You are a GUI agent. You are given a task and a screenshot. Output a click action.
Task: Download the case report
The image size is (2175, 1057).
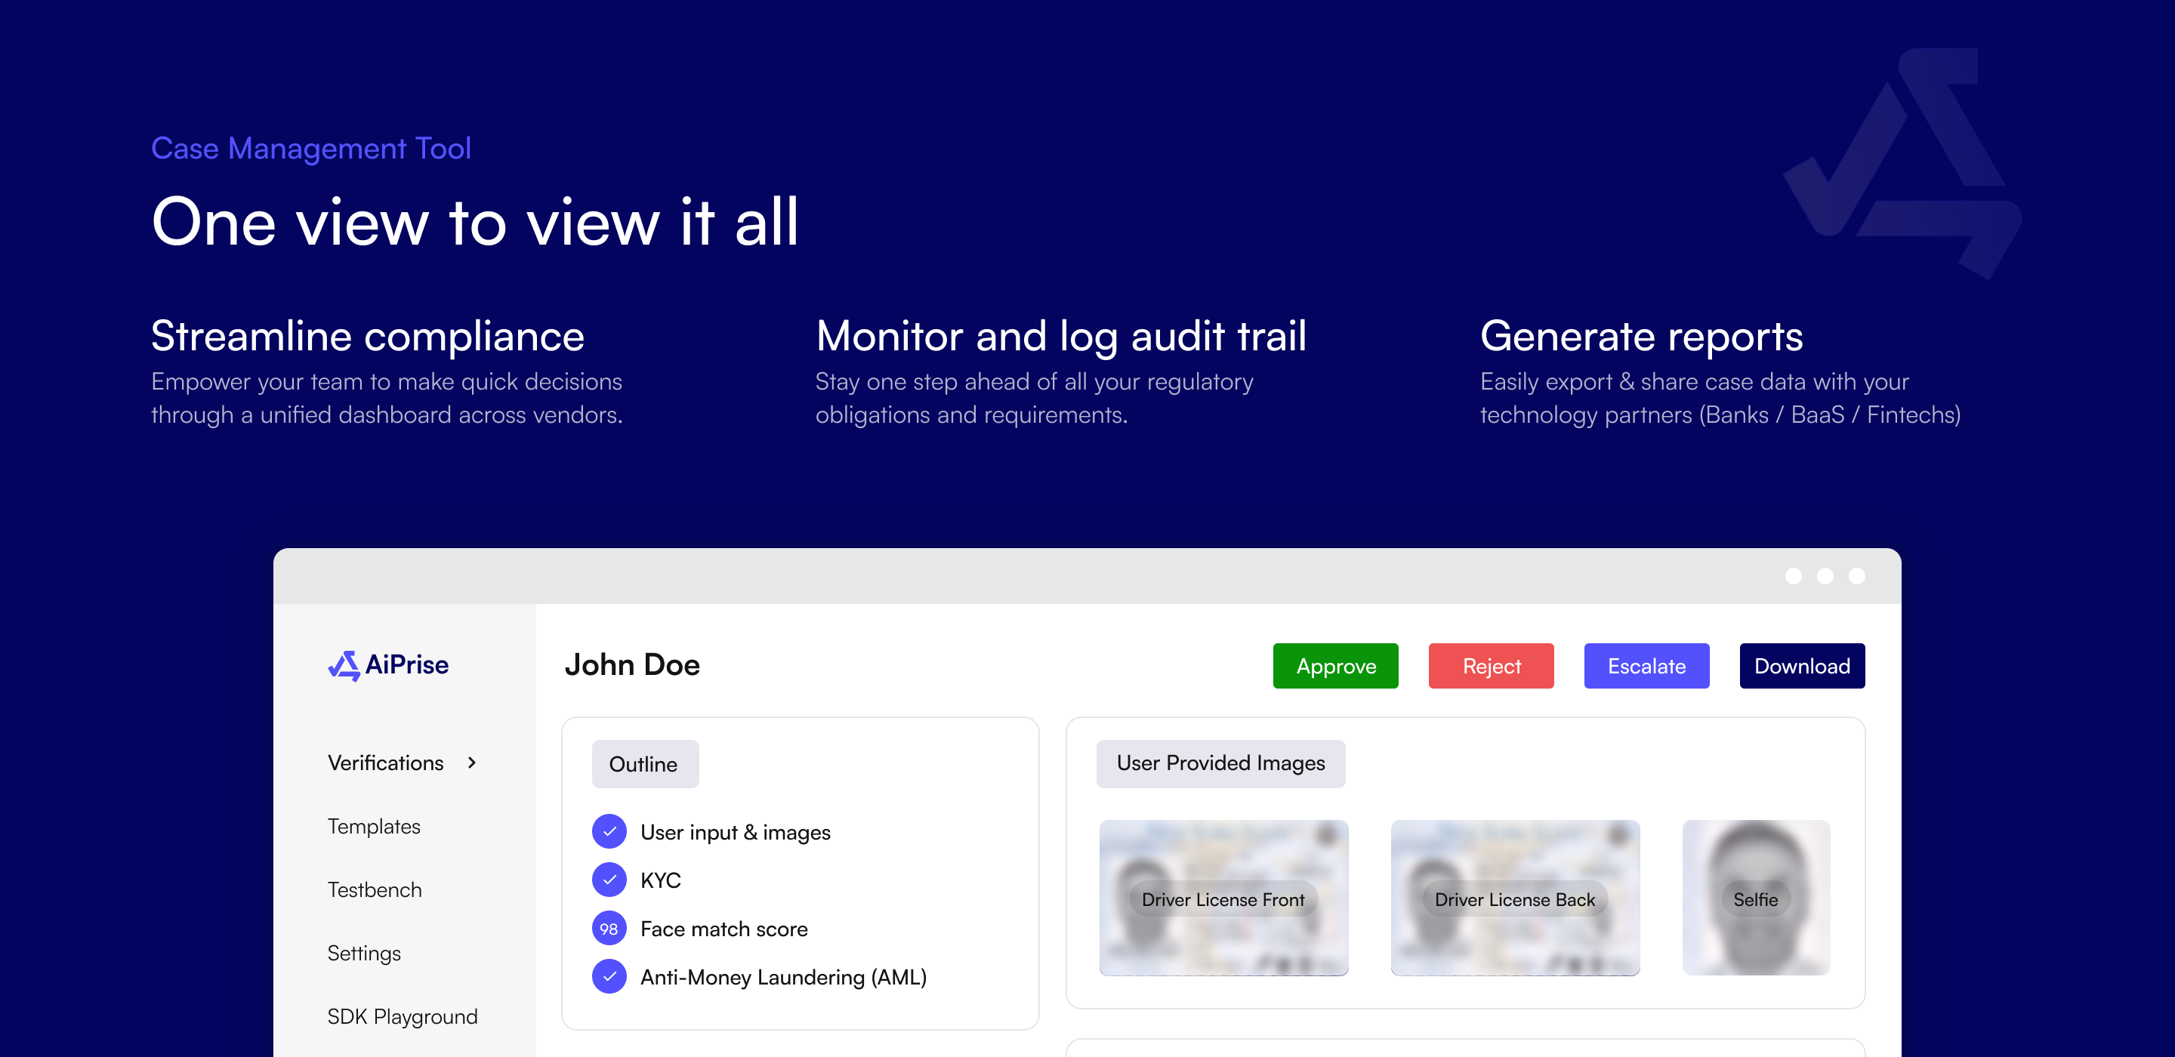(1802, 666)
